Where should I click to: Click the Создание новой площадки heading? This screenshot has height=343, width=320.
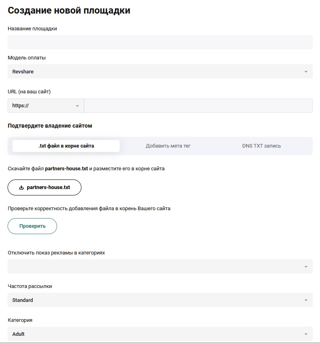pos(69,10)
